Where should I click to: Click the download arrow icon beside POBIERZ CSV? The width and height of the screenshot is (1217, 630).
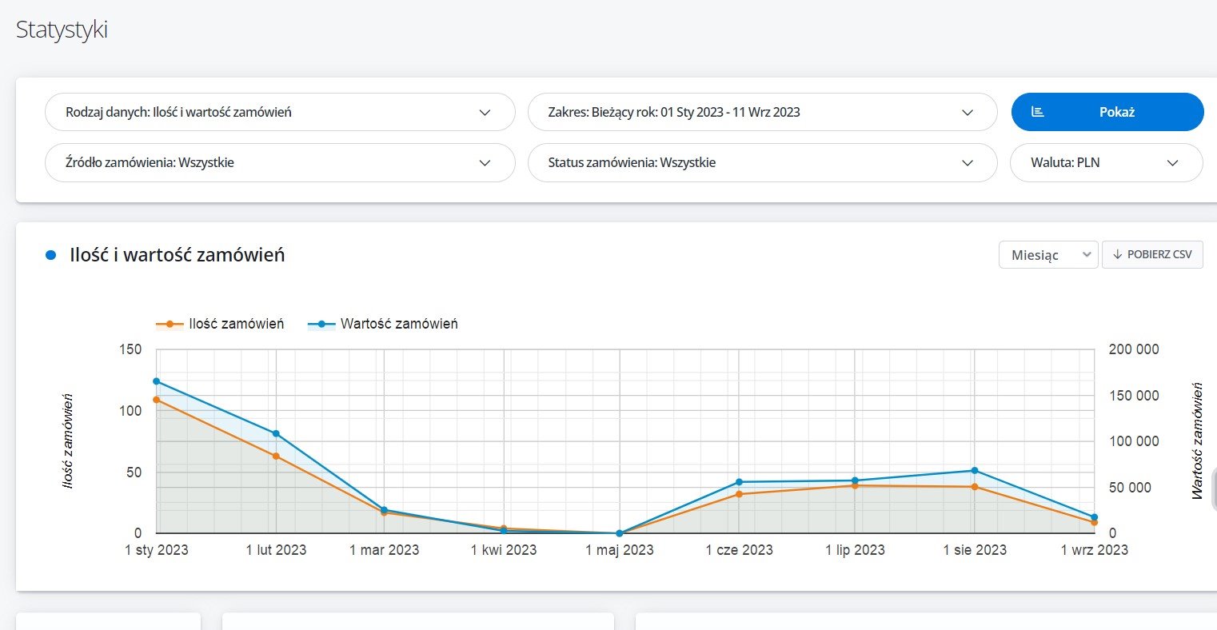(x=1117, y=254)
